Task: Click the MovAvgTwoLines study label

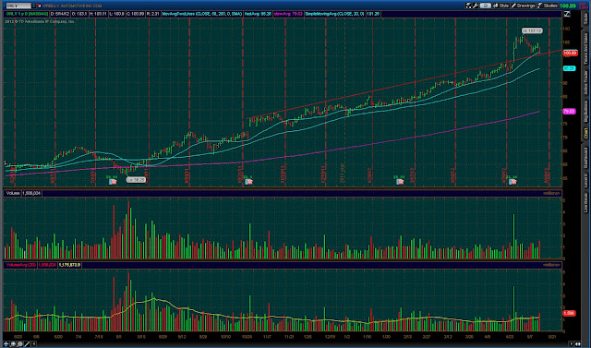Action: pyautogui.click(x=202, y=14)
